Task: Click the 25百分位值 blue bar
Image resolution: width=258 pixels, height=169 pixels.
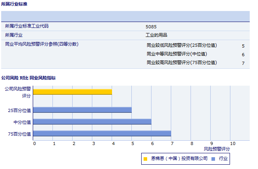Action: tap(82, 110)
